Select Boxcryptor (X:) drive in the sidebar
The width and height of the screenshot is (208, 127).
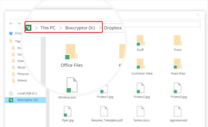25,100
